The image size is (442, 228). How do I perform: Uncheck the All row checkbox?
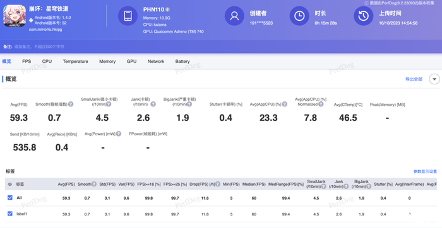[x=10, y=198]
